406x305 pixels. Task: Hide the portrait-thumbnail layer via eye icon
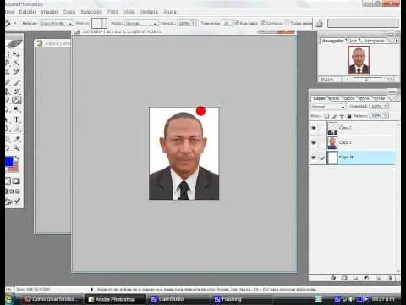coord(314,143)
